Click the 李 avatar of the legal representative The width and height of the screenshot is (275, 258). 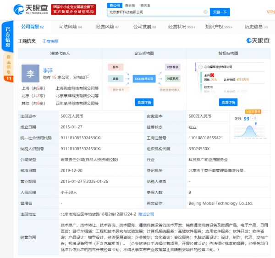[x=30, y=73]
